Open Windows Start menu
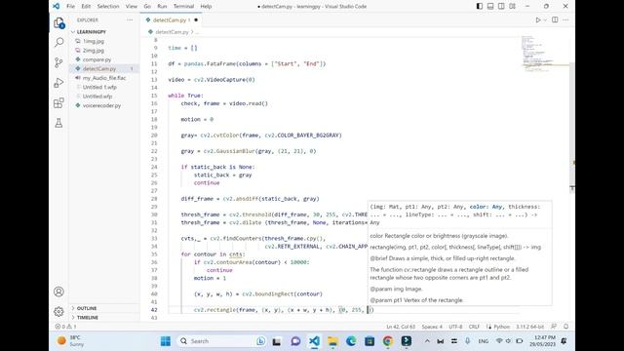The image size is (624, 351). pyautogui.click(x=166, y=341)
